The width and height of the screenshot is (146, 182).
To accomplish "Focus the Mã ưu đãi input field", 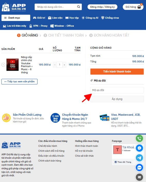I will coord(117,90).
